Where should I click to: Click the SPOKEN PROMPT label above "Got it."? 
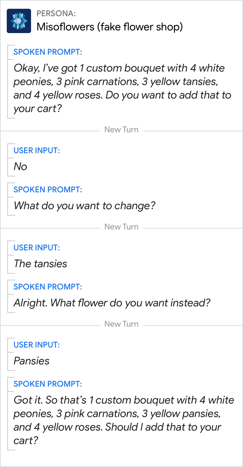(x=48, y=384)
